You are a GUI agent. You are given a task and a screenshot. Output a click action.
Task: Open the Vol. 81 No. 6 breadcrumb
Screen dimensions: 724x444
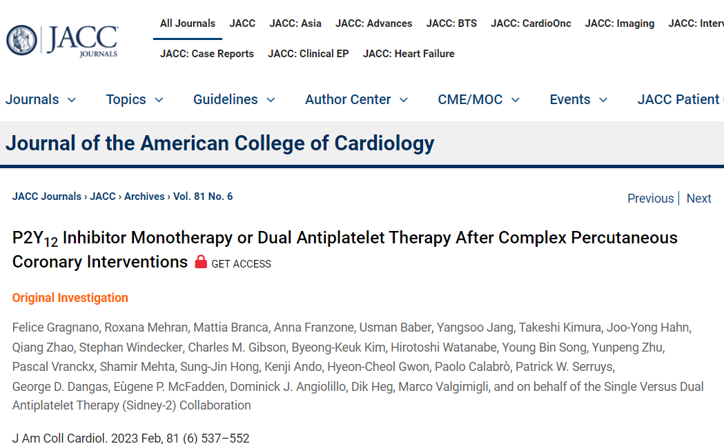pyautogui.click(x=203, y=196)
